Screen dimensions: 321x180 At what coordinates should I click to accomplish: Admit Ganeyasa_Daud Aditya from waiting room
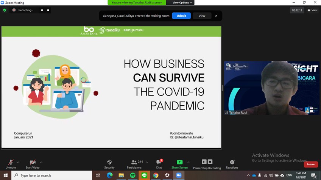pos(181,16)
